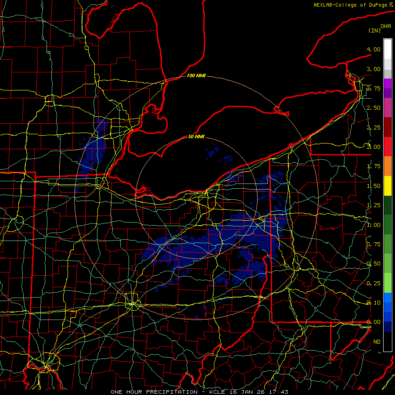Click the 1.25 legend value
This screenshot has height=395, width=395.
click(x=373, y=205)
